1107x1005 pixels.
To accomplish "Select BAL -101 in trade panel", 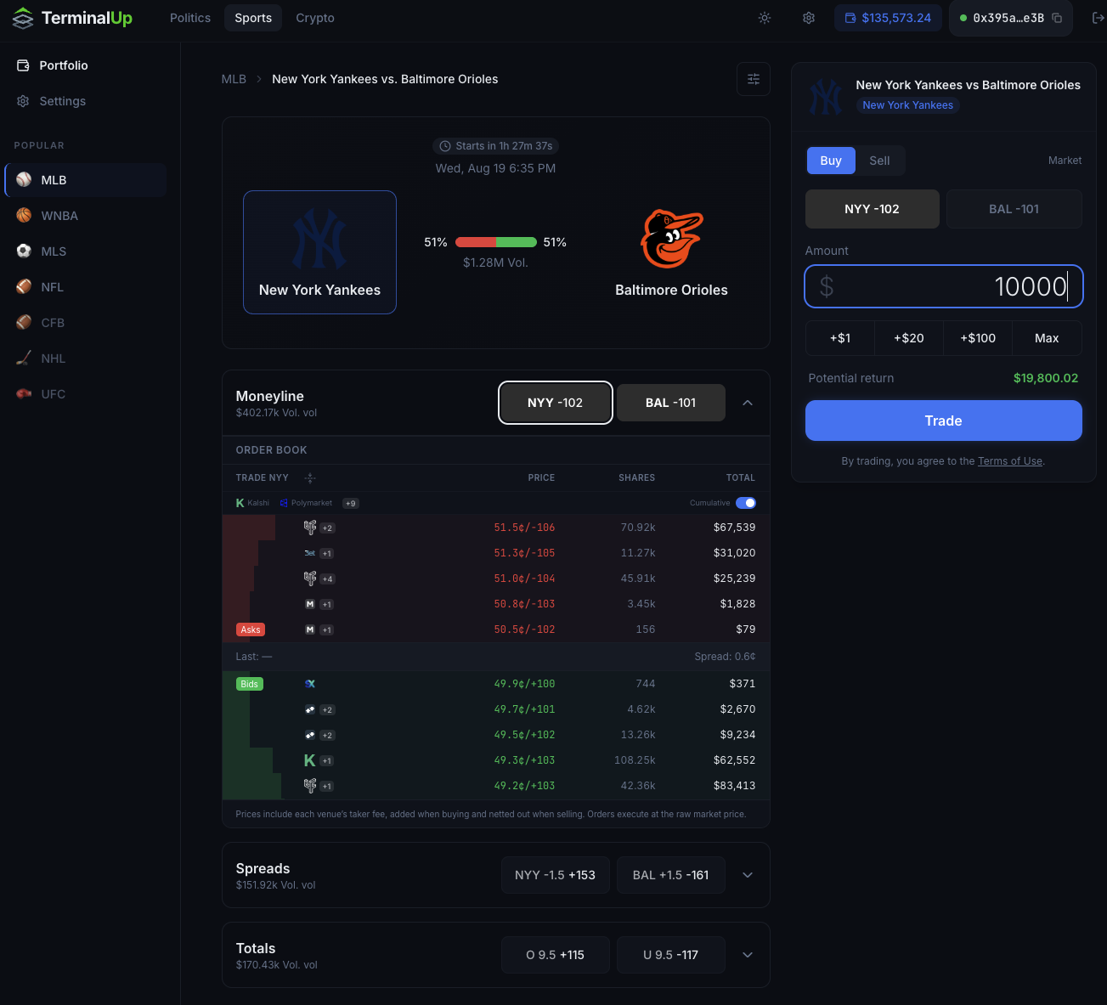I will tap(1014, 209).
